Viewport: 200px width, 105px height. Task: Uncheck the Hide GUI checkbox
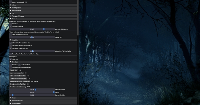point(10,59)
